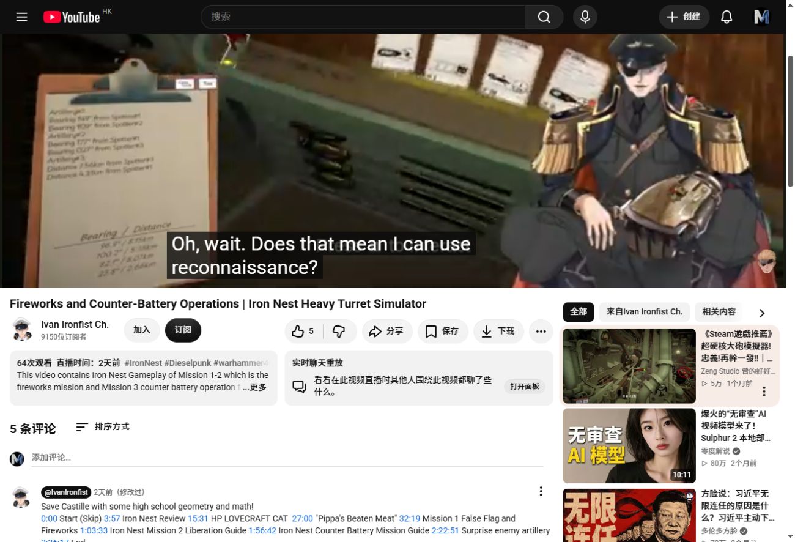
Task: Jump to 1:03:33 Mission 2 timestamp
Action: coord(94,530)
